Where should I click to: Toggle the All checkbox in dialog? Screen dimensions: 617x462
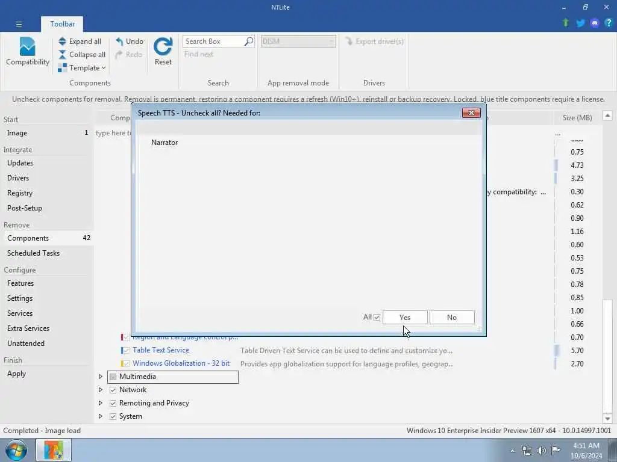(377, 318)
